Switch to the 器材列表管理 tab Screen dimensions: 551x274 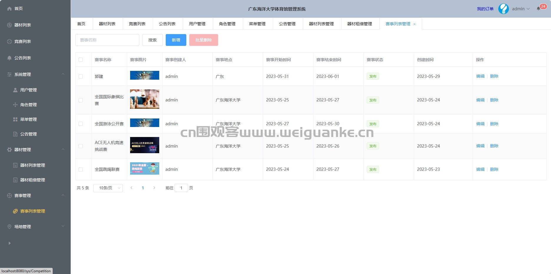coord(322,24)
